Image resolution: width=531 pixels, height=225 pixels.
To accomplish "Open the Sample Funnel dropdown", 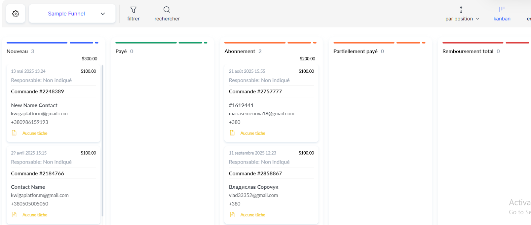I will (66, 14).
